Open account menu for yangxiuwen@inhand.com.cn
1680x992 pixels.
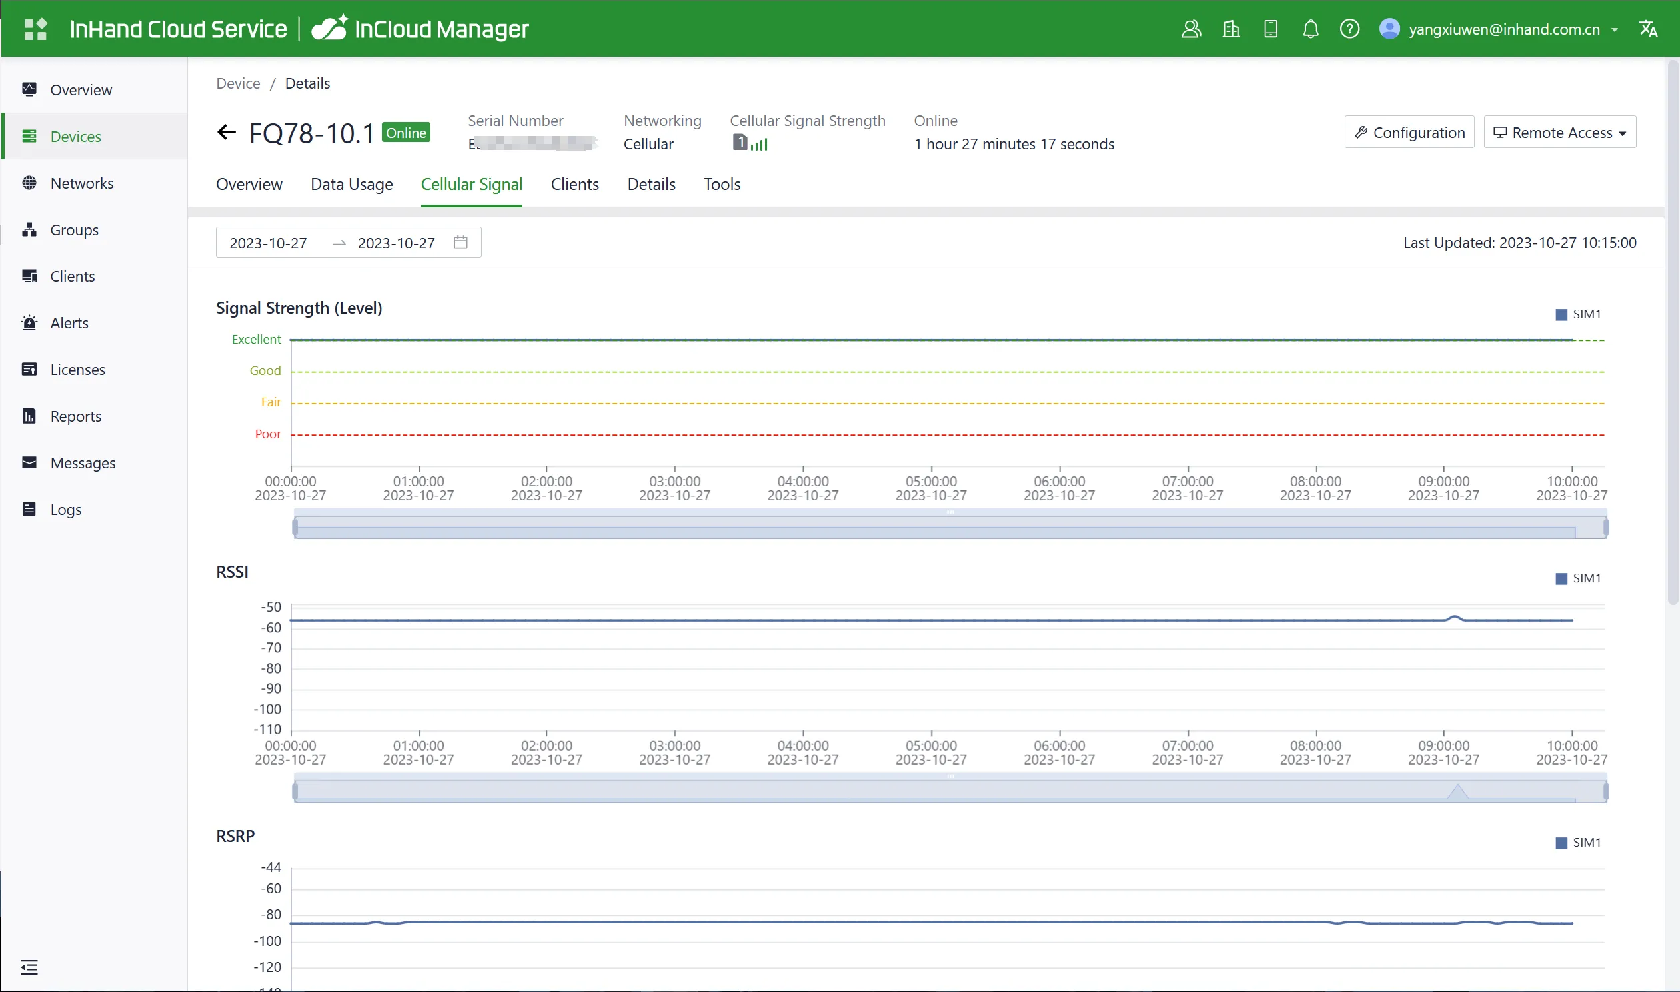tap(1498, 29)
